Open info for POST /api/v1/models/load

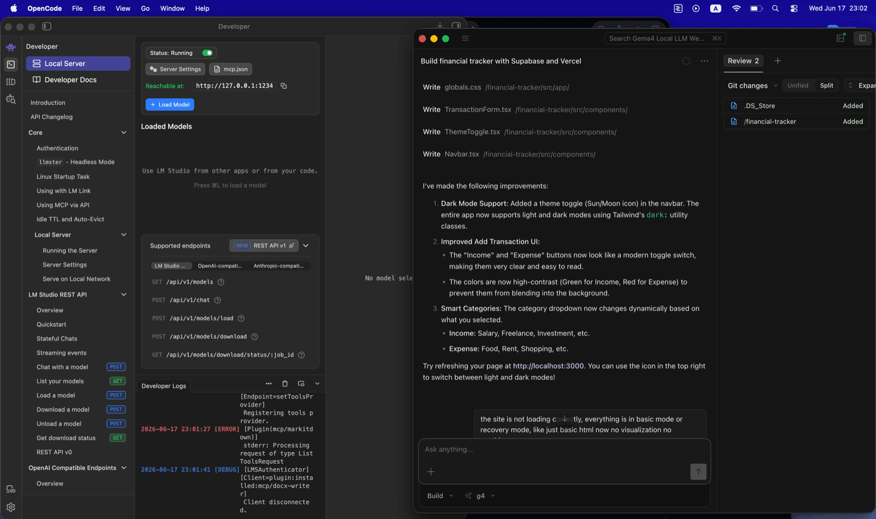241,318
